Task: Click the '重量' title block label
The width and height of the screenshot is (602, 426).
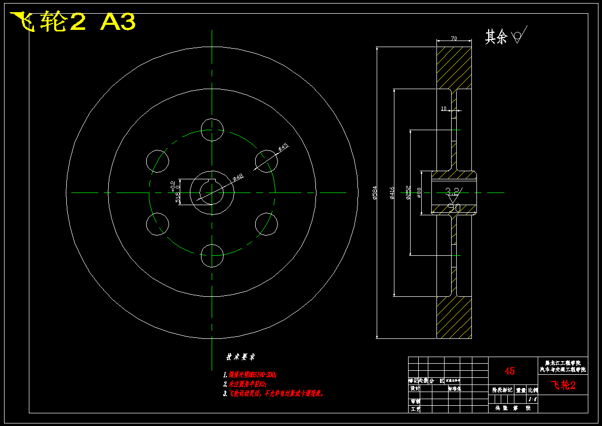Action: coord(520,390)
